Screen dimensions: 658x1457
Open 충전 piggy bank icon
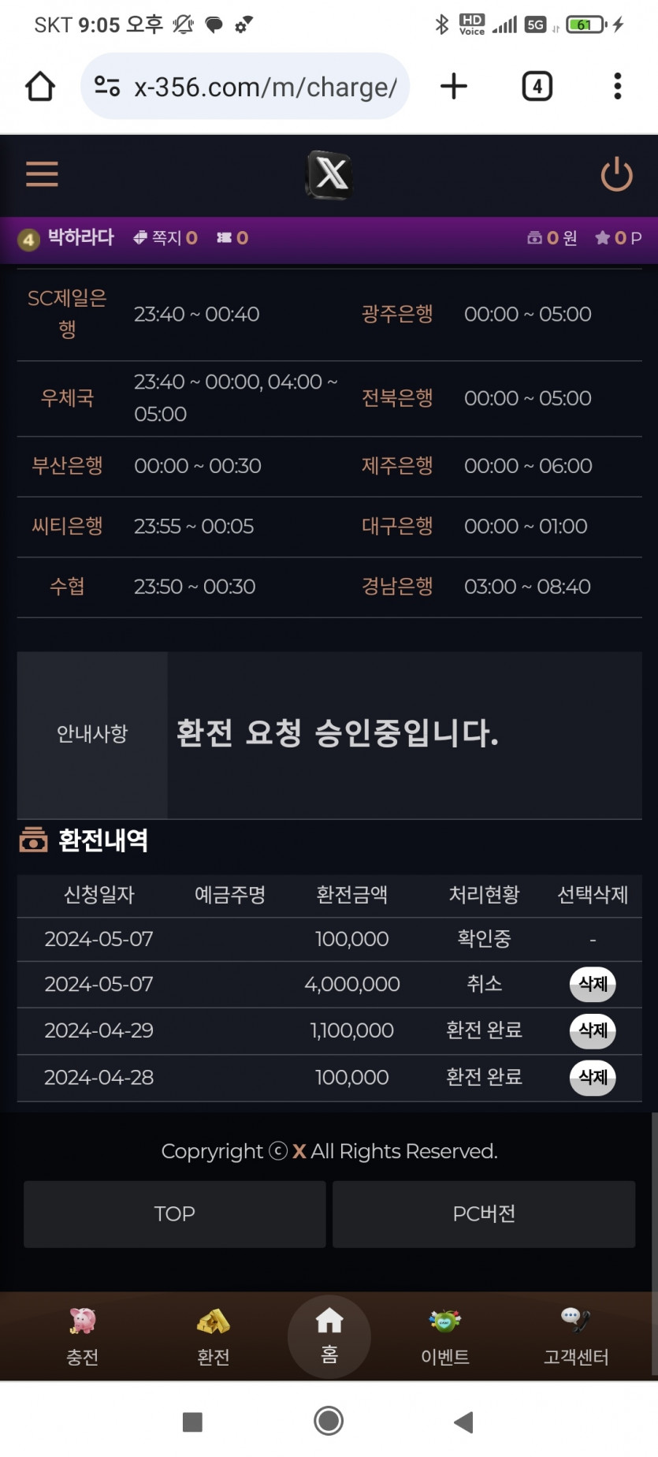pyautogui.click(x=82, y=1320)
